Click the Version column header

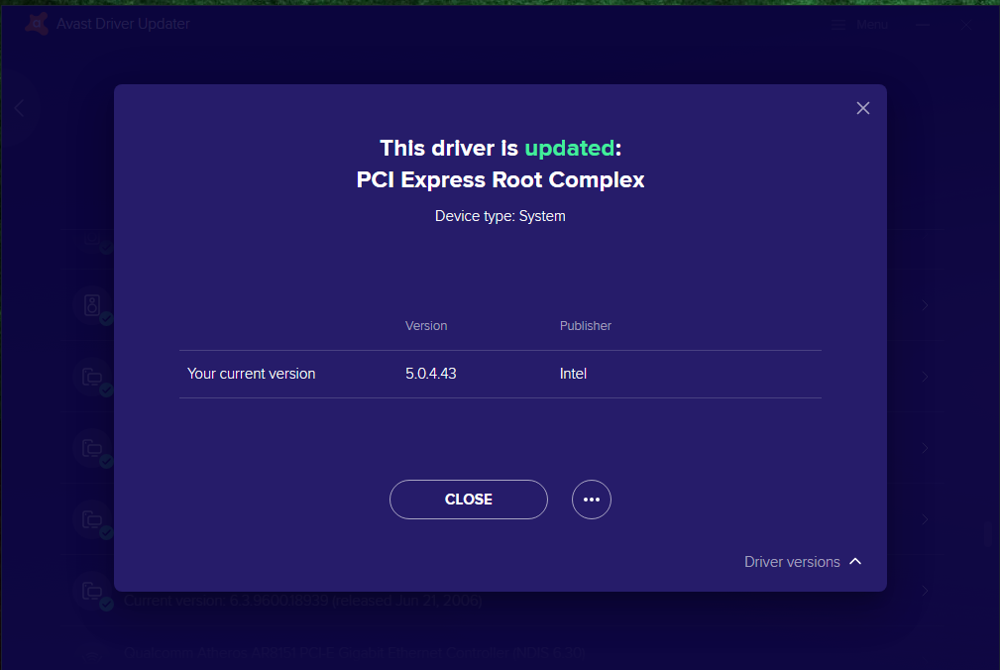[426, 326]
